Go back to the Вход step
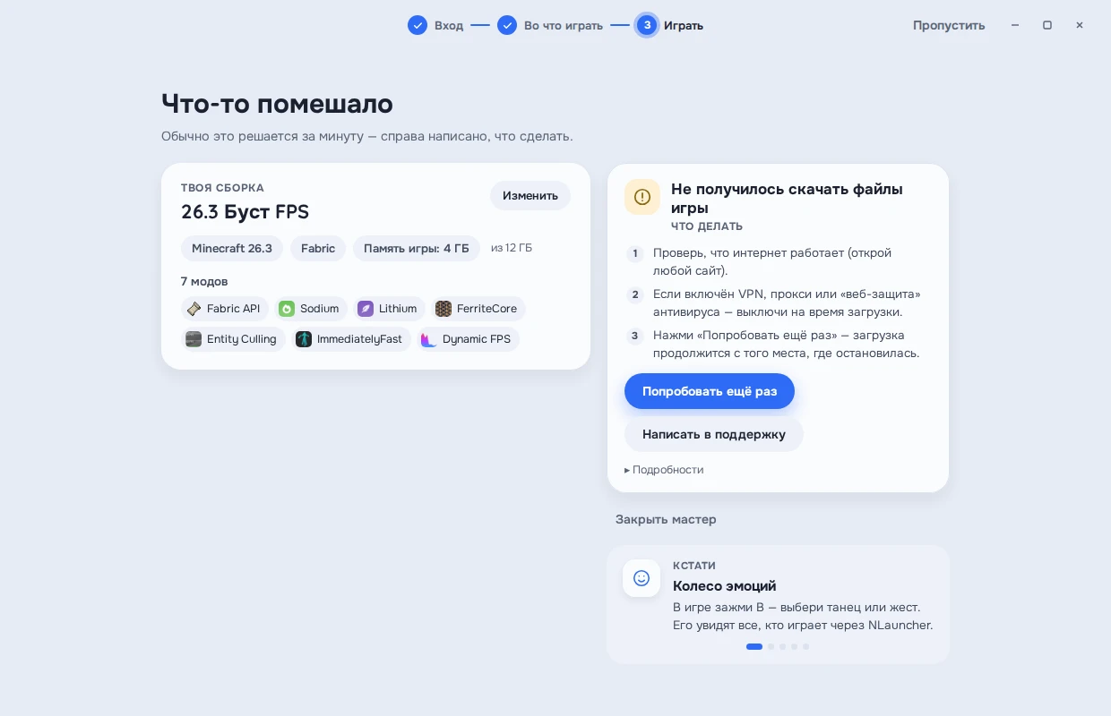Screen dimensions: 1111x716 (449, 26)
